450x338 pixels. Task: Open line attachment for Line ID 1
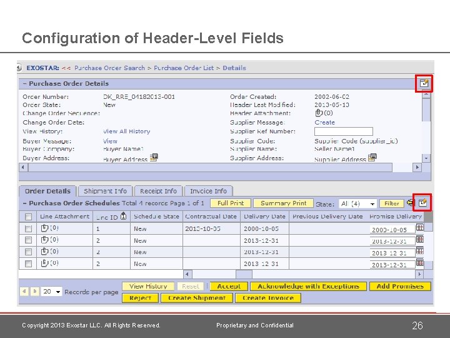[44, 228]
